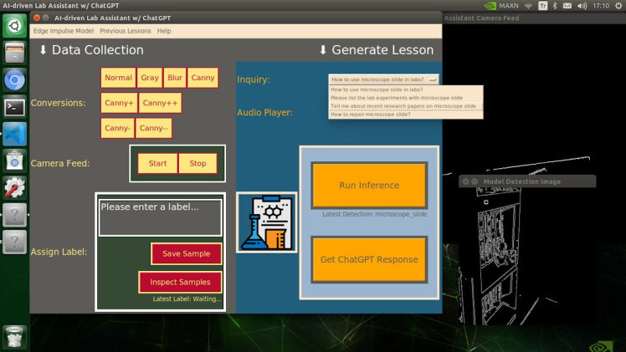Open the Edge Impulse Model menu
Viewport: 626px width, 352px height.
point(64,31)
